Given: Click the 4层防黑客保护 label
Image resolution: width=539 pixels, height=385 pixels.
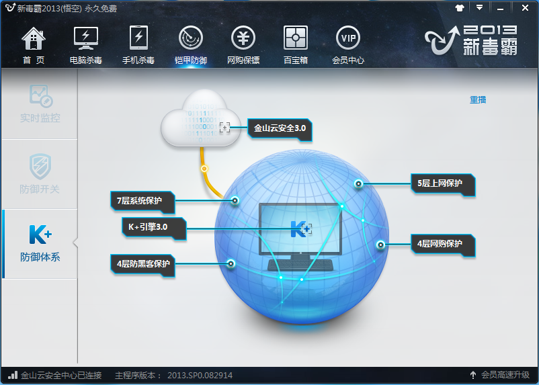Looking at the screenshot, I should 142,264.
